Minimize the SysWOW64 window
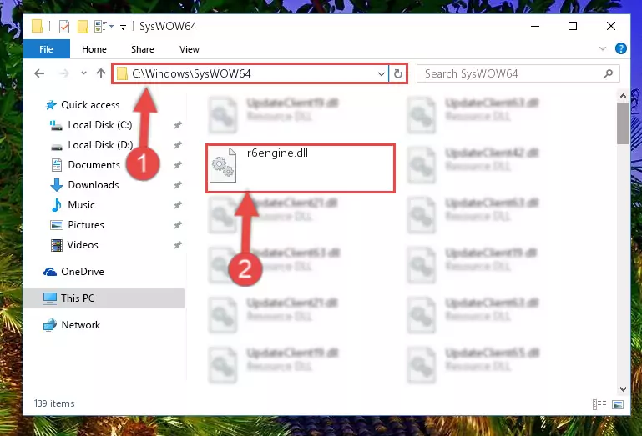 (x=535, y=26)
